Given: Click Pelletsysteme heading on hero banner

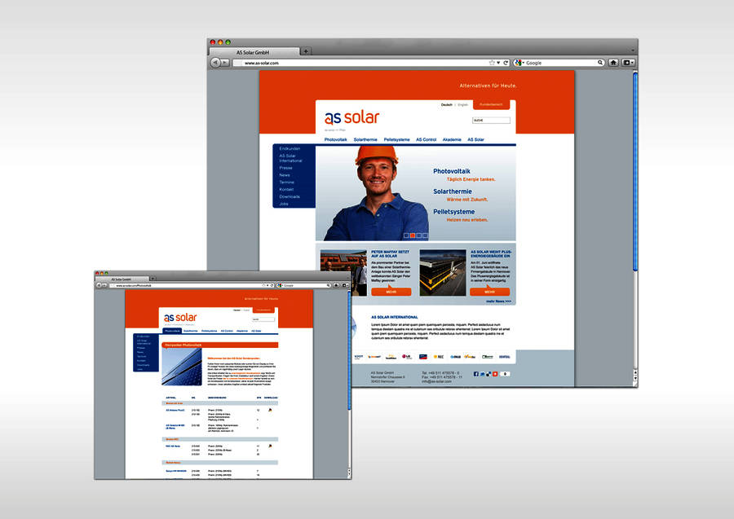Looking at the screenshot, I should [453, 212].
